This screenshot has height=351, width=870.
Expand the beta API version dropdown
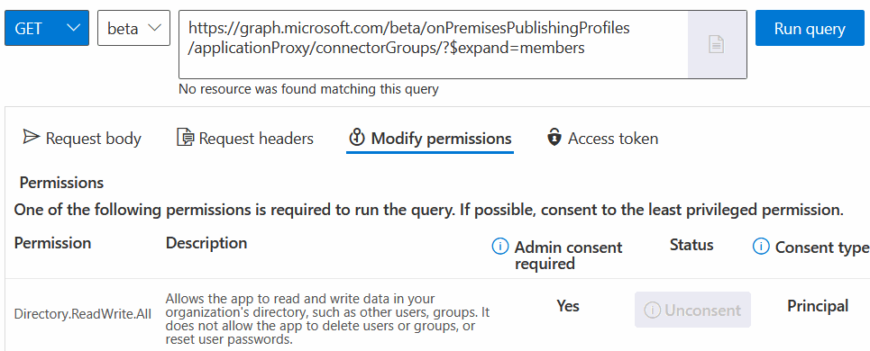click(133, 28)
